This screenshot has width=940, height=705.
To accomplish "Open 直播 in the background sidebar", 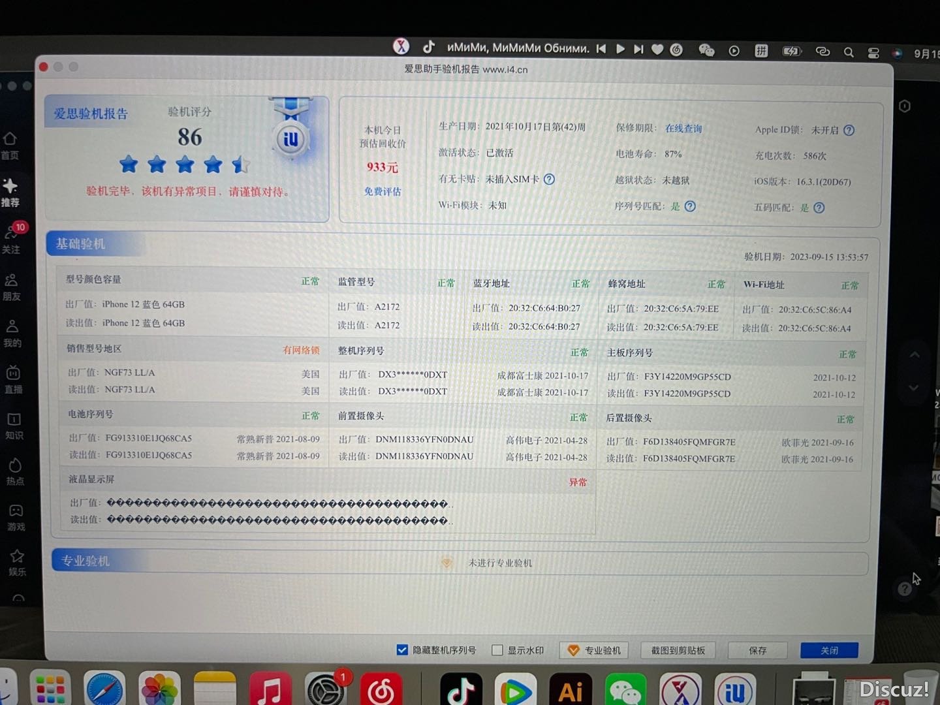I will coord(13,380).
